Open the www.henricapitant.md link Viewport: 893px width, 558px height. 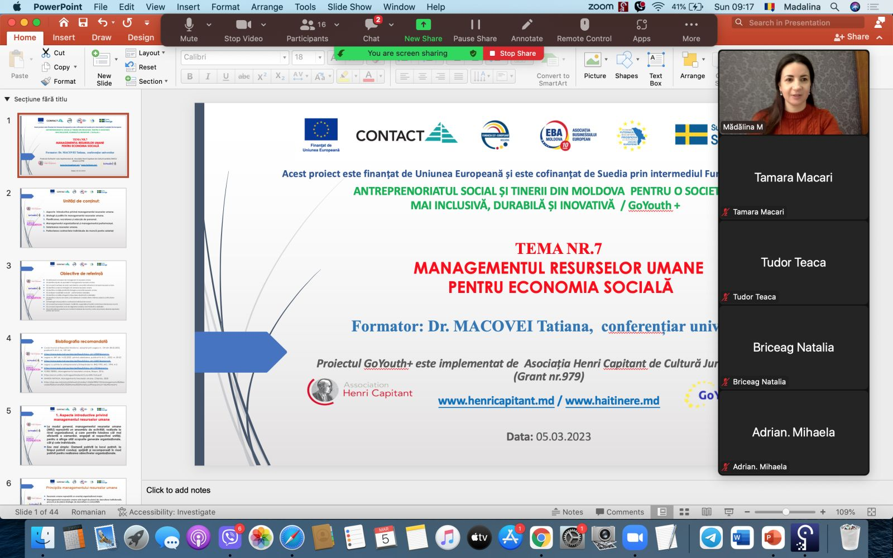coord(496,401)
